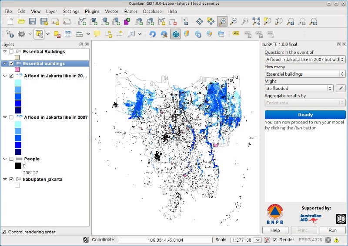The height and width of the screenshot is (246, 348).
Task: Open the Plugins menu
Action: click(92, 11)
